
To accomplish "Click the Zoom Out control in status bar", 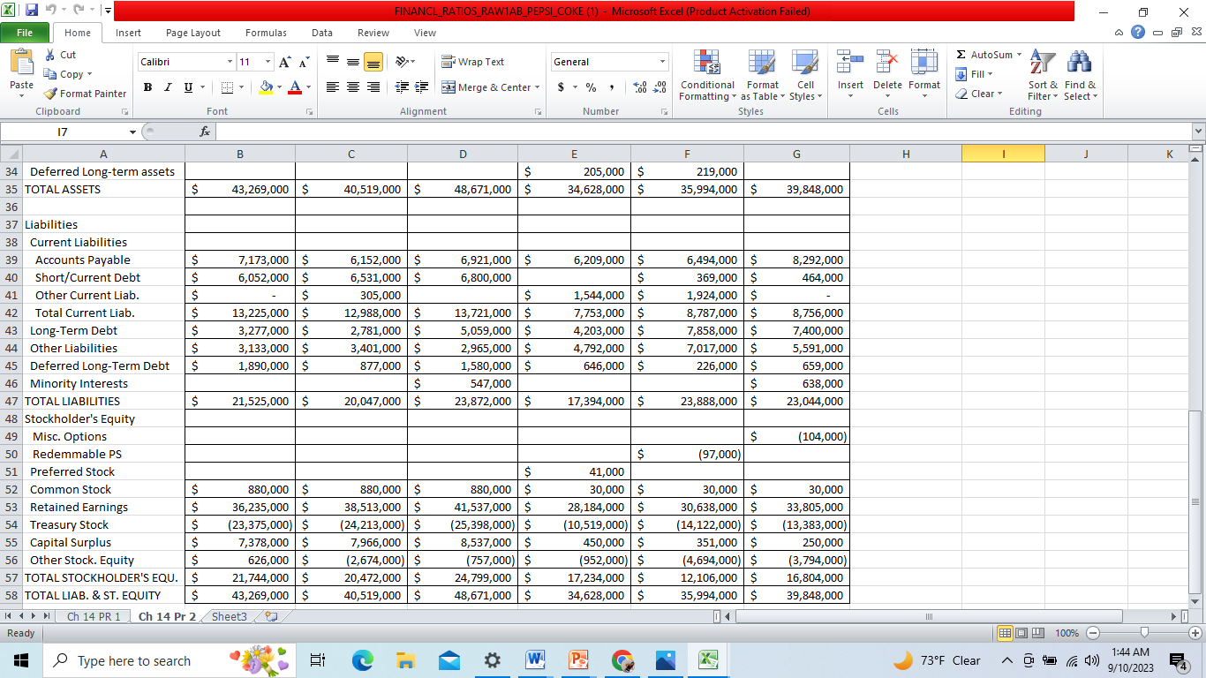I will point(1093,633).
